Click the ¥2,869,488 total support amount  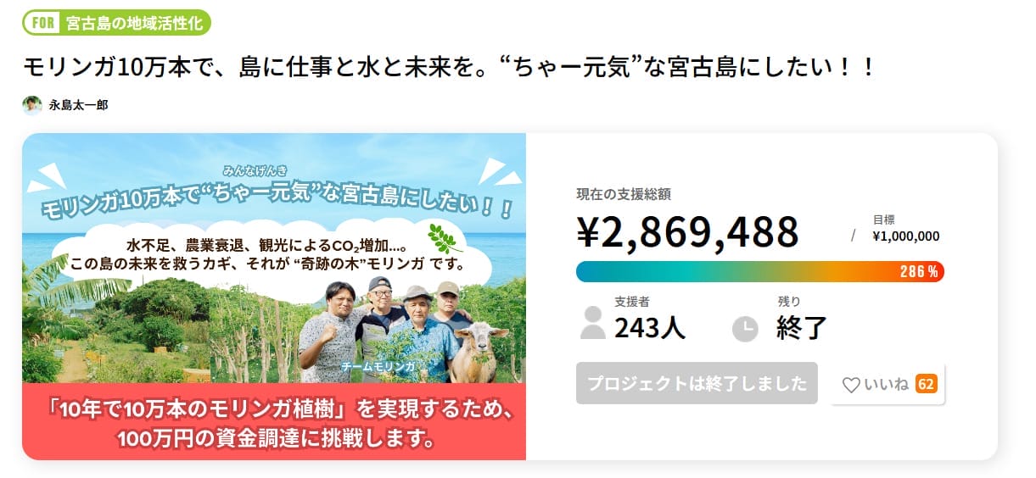pyautogui.click(x=687, y=231)
